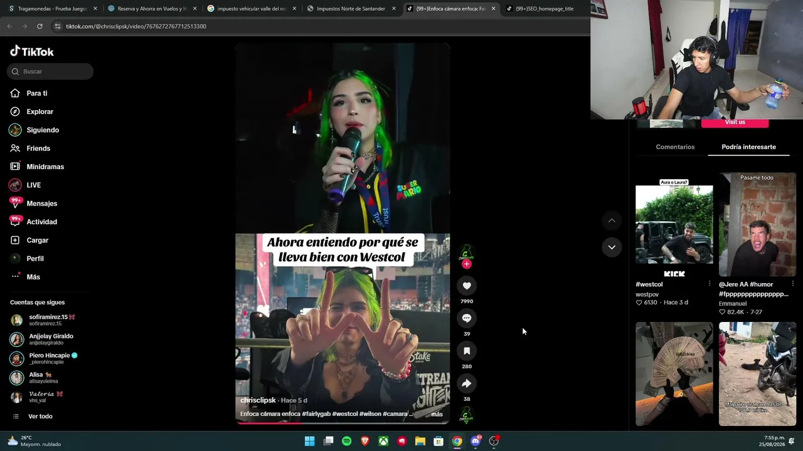This screenshot has height=451, width=803.
Task: Close the Impuestos Norte de Santander tab
Action: click(394, 9)
